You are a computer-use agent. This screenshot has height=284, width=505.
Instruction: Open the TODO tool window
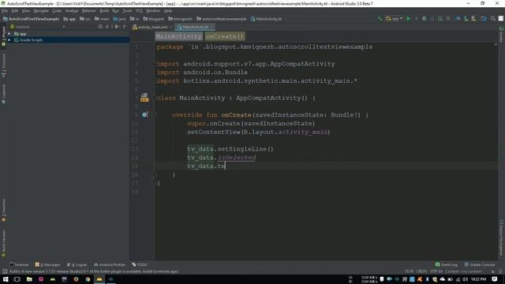[x=140, y=265]
